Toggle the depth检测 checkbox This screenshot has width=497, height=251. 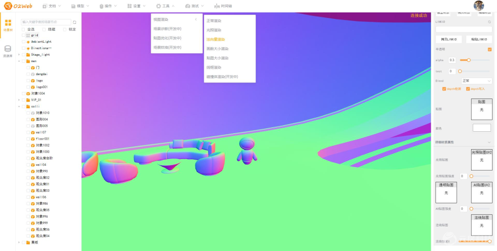click(444, 89)
